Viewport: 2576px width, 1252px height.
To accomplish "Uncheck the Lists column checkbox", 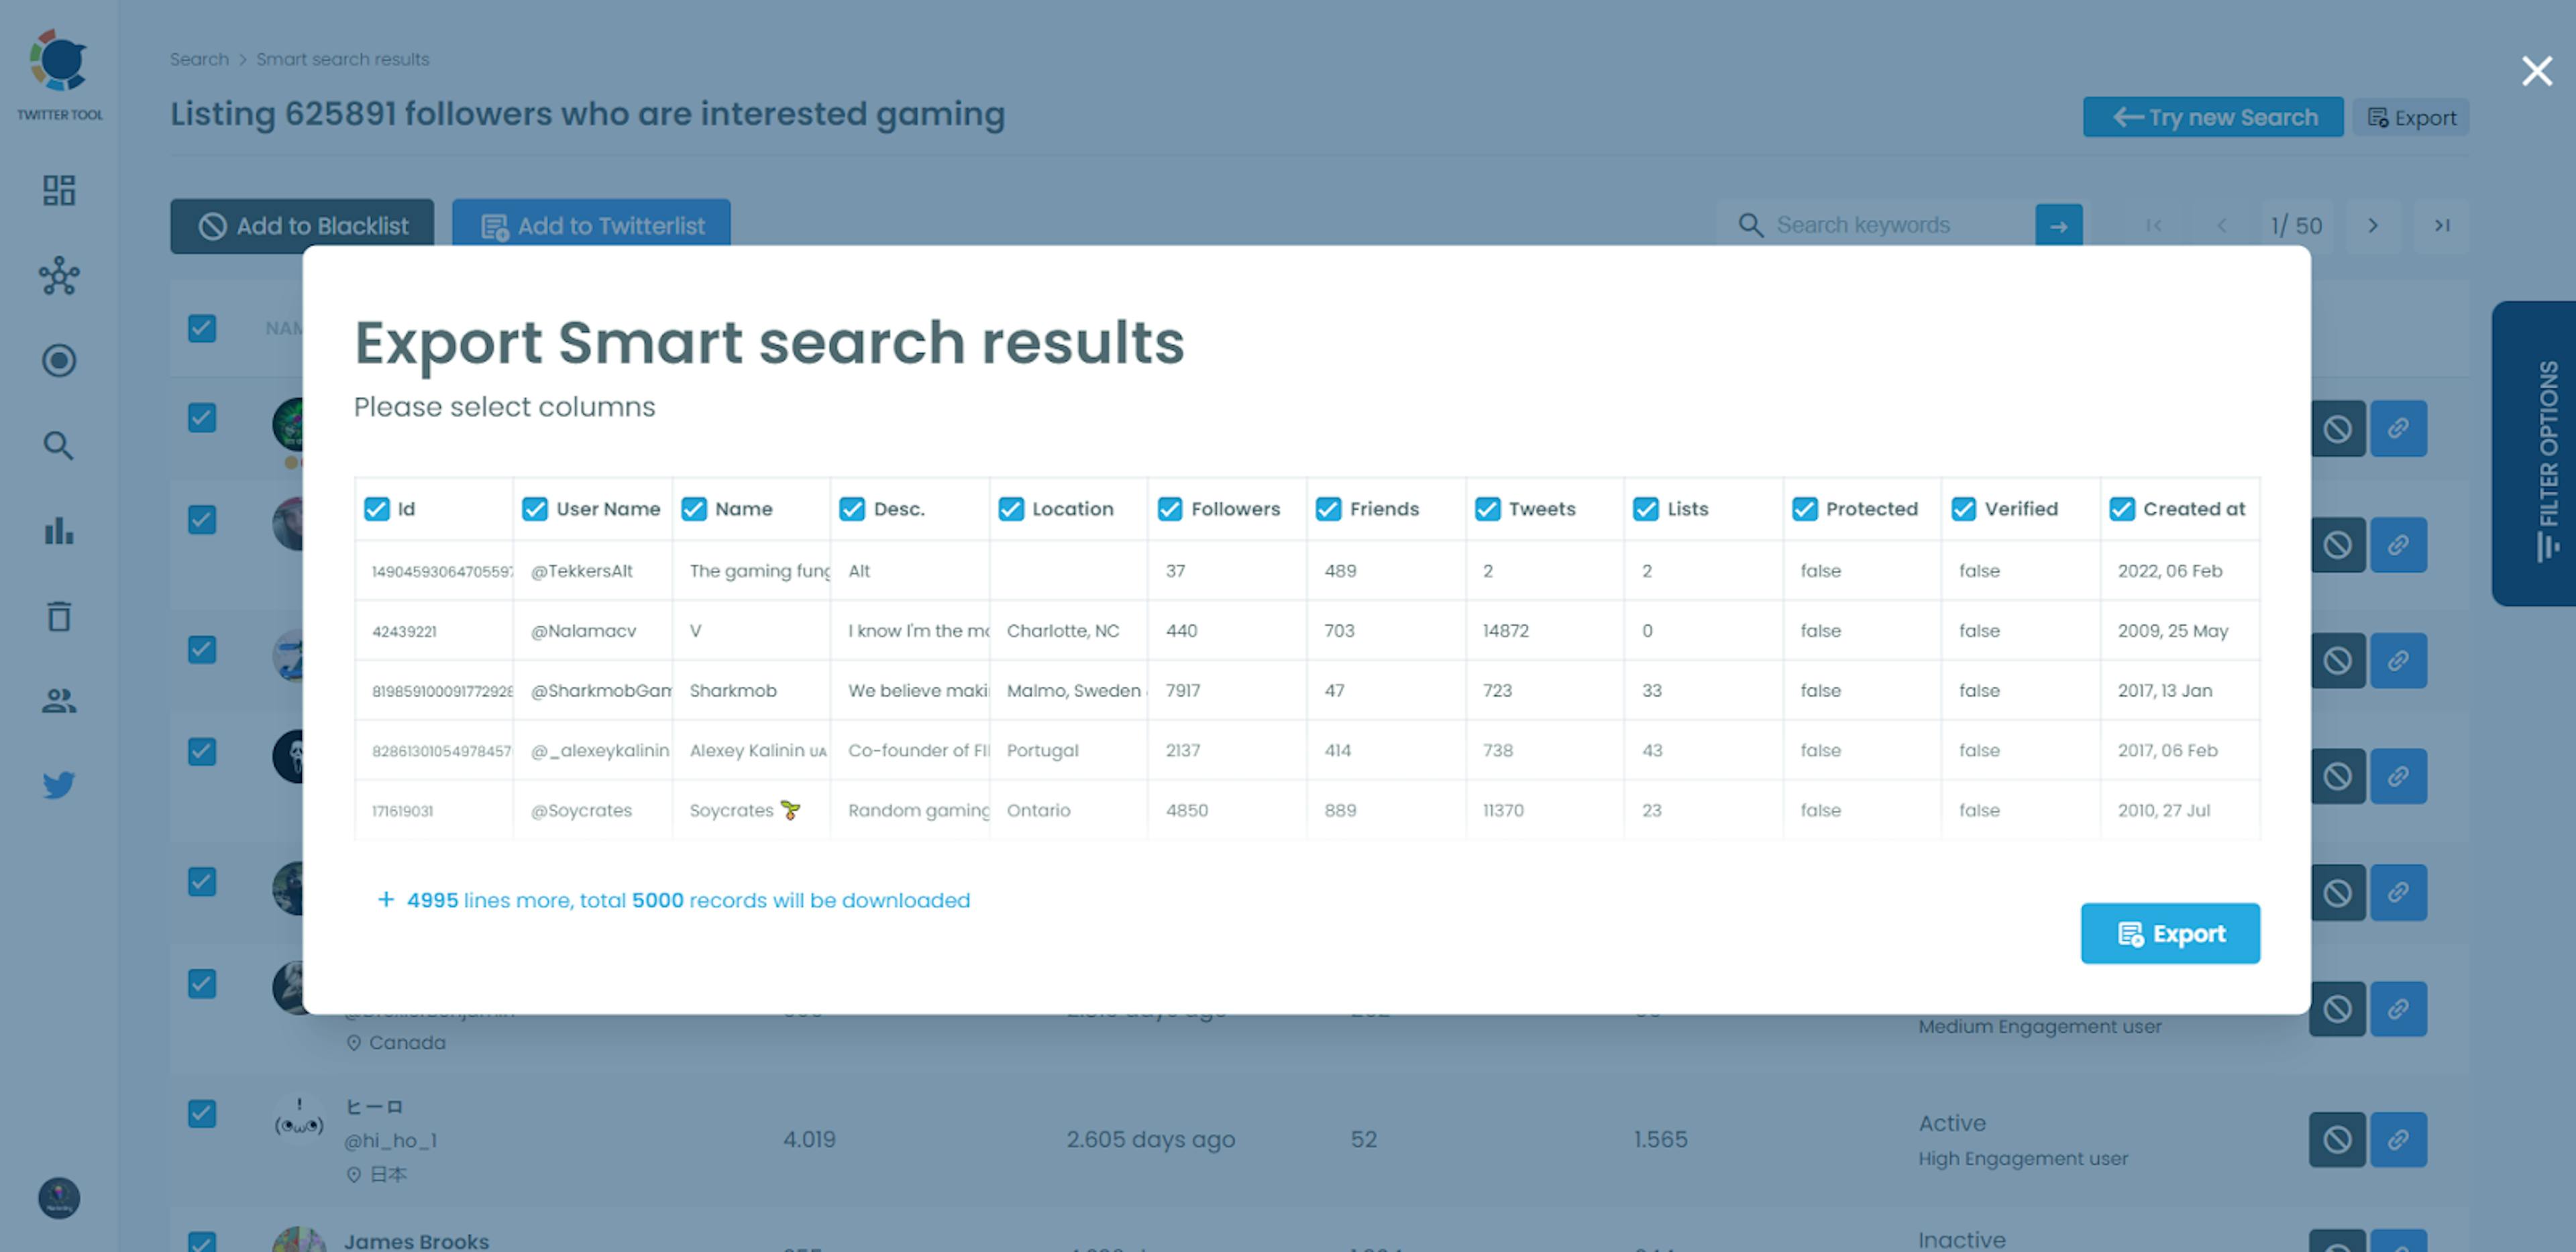I will click(x=1646, y=509).
